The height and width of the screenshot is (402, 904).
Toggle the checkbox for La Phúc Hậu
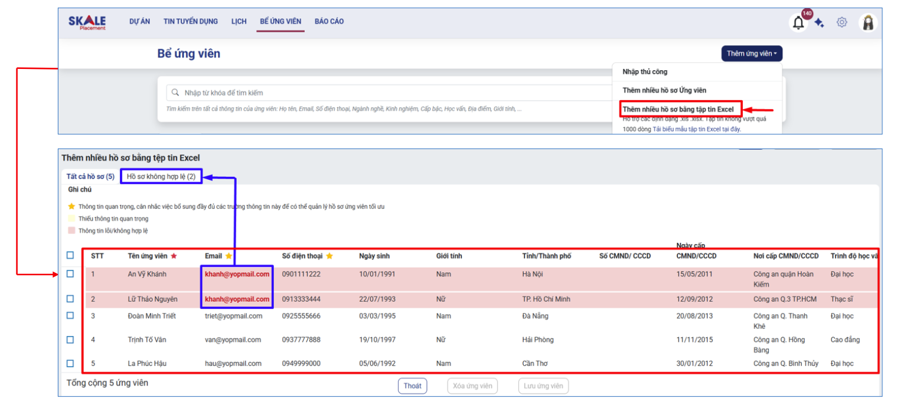(x=70, y=363)
